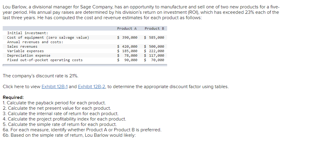Select the $585,000 equipment cost cell
This screenshot has height=143, width=318.
(154, 37)
